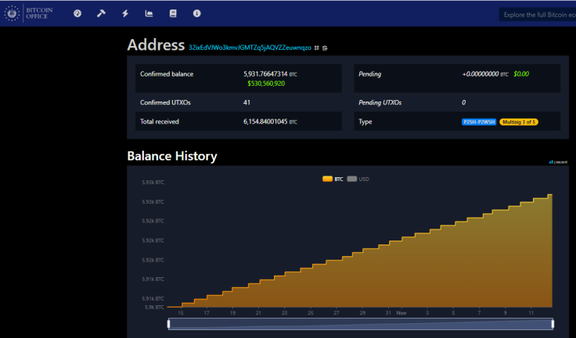Click the pending $0.00 value
The width and height of the screenshot is (576, 338).
pyautogui.click(x=521, y=74)
